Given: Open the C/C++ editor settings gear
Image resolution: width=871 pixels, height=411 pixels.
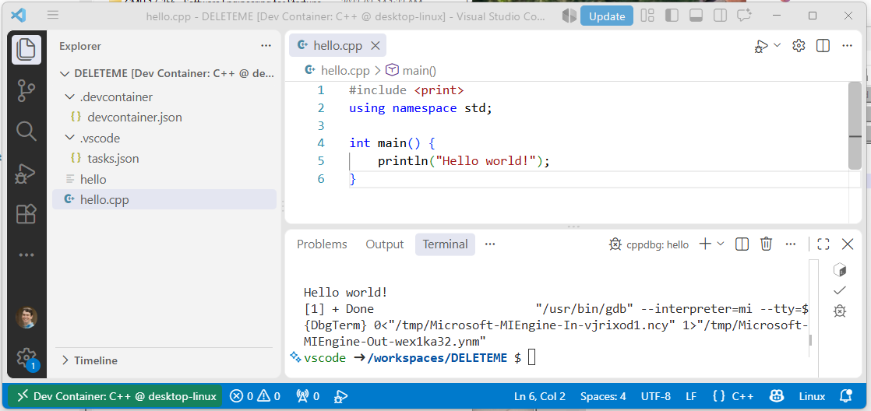Looking at the screenshot, I should (x=799, y=46).
